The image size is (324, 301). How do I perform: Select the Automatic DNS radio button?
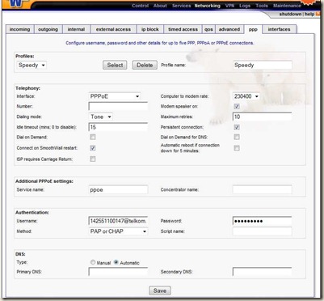pos(116,262)
